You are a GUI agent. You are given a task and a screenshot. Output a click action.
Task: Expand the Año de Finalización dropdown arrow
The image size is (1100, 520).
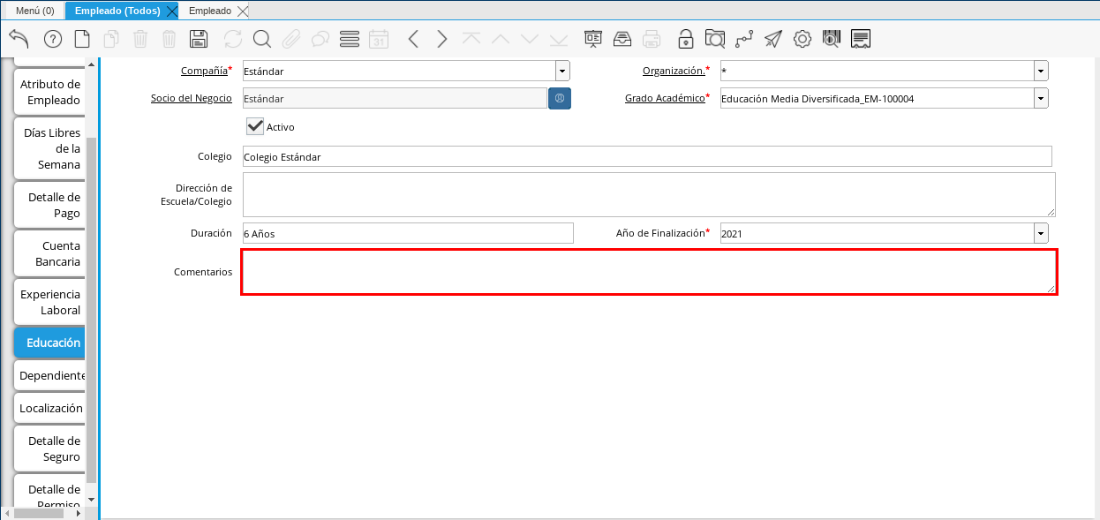[x=1041, y=233]
